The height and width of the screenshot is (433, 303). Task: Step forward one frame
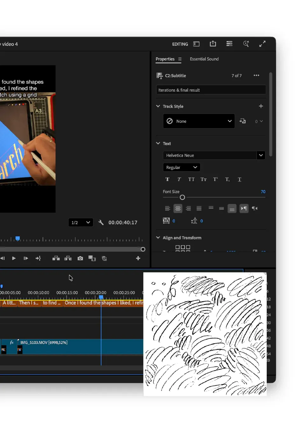pos(26,258)
